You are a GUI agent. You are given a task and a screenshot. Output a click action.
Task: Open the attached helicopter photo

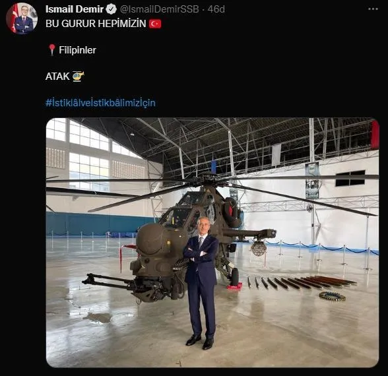[x=212, y=243]
